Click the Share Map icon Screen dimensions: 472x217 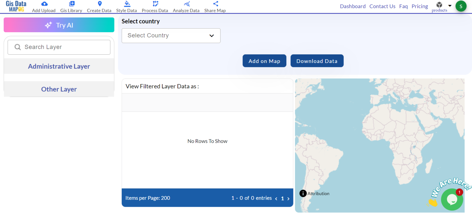click(x=215, y=4)
